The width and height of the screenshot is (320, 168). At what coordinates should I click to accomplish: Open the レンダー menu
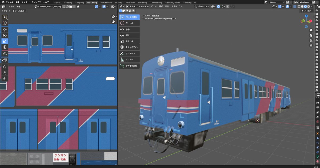tap(26, 2)
